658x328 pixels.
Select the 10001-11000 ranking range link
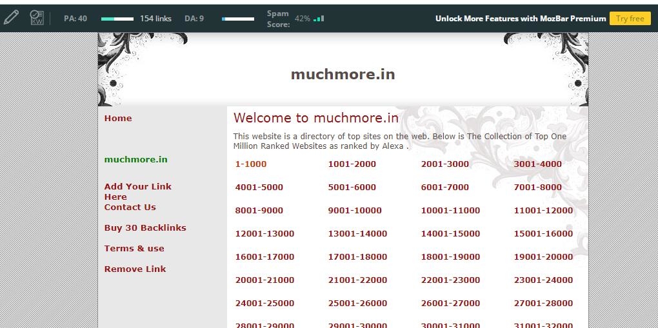pyautogui.click(x=450, y=211)
